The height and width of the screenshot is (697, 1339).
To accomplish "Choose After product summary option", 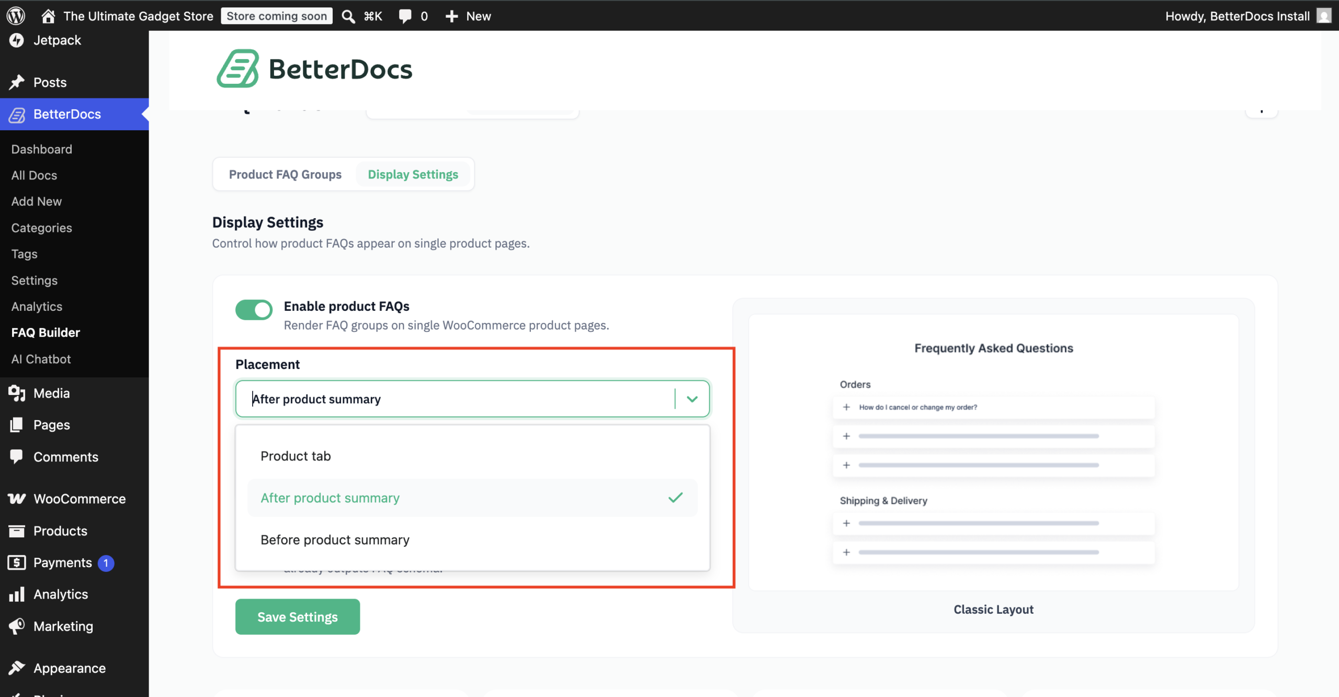I will [472, 498].
